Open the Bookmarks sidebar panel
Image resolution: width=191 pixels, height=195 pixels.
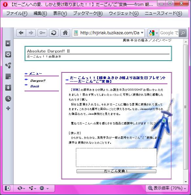(x=8, y=43)
